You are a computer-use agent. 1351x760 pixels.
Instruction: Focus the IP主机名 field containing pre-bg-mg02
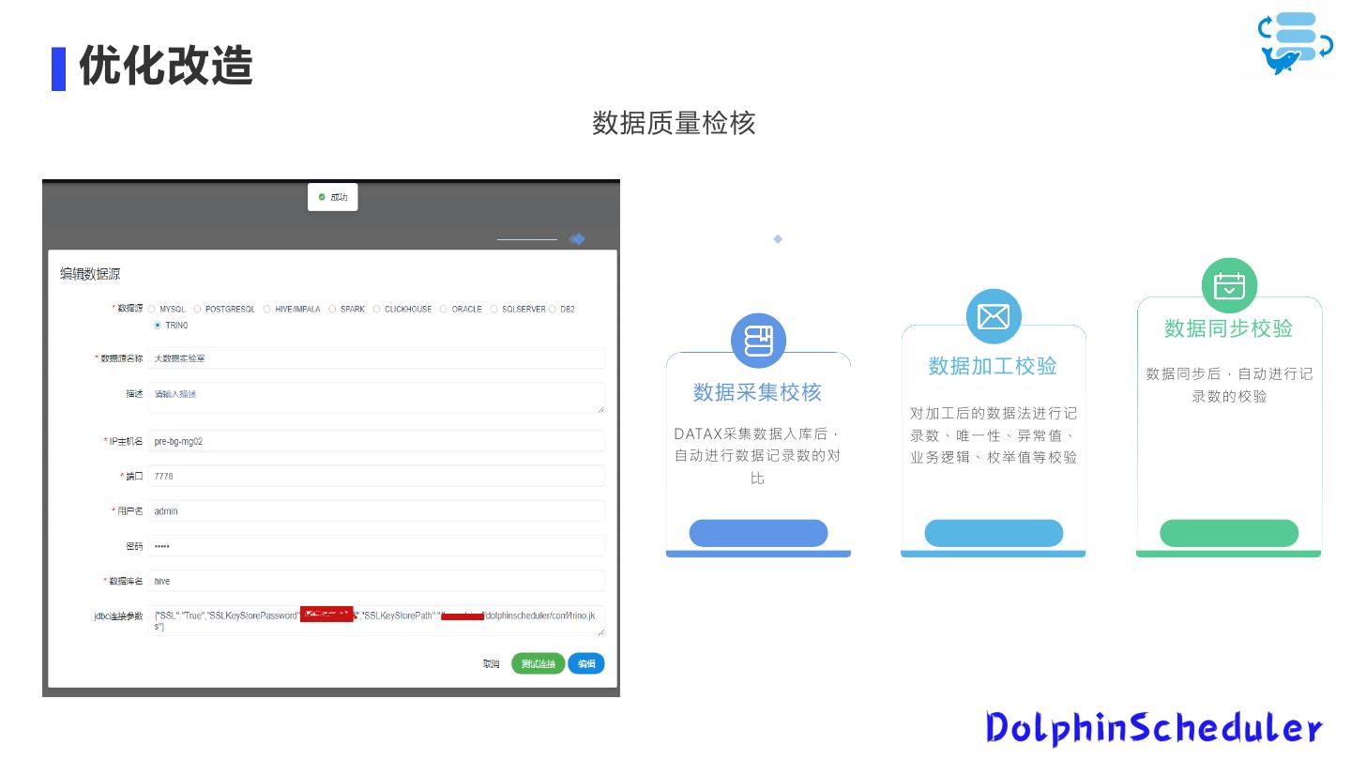(x=376, y=441)
